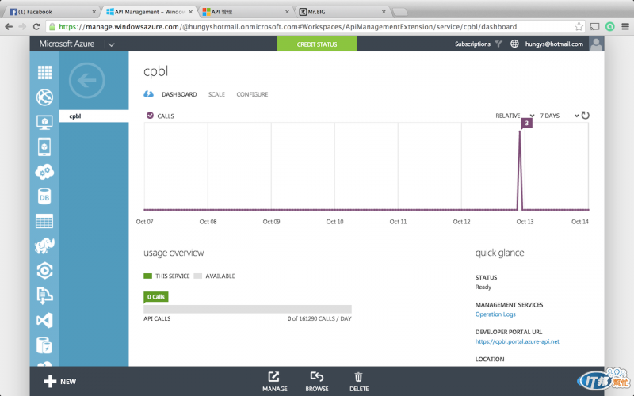Switch to the SCALE tab
This screenshot has height=396, width=634.
click(216, 94)
